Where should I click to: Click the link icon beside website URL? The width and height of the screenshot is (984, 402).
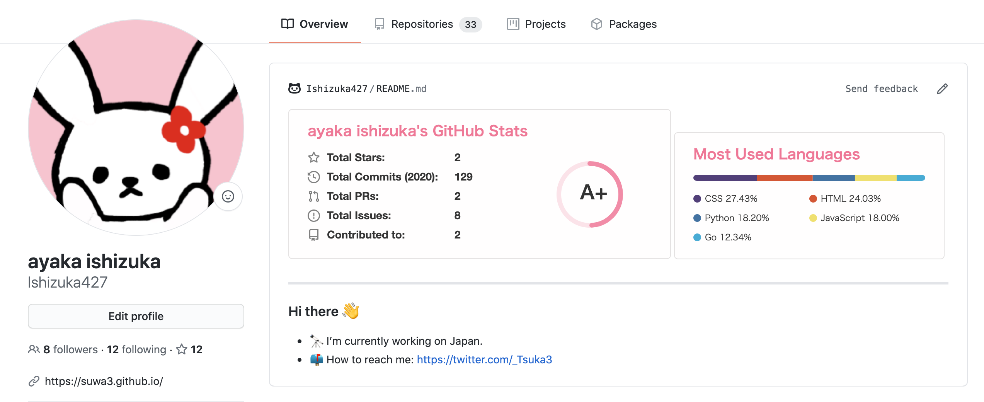34,381
